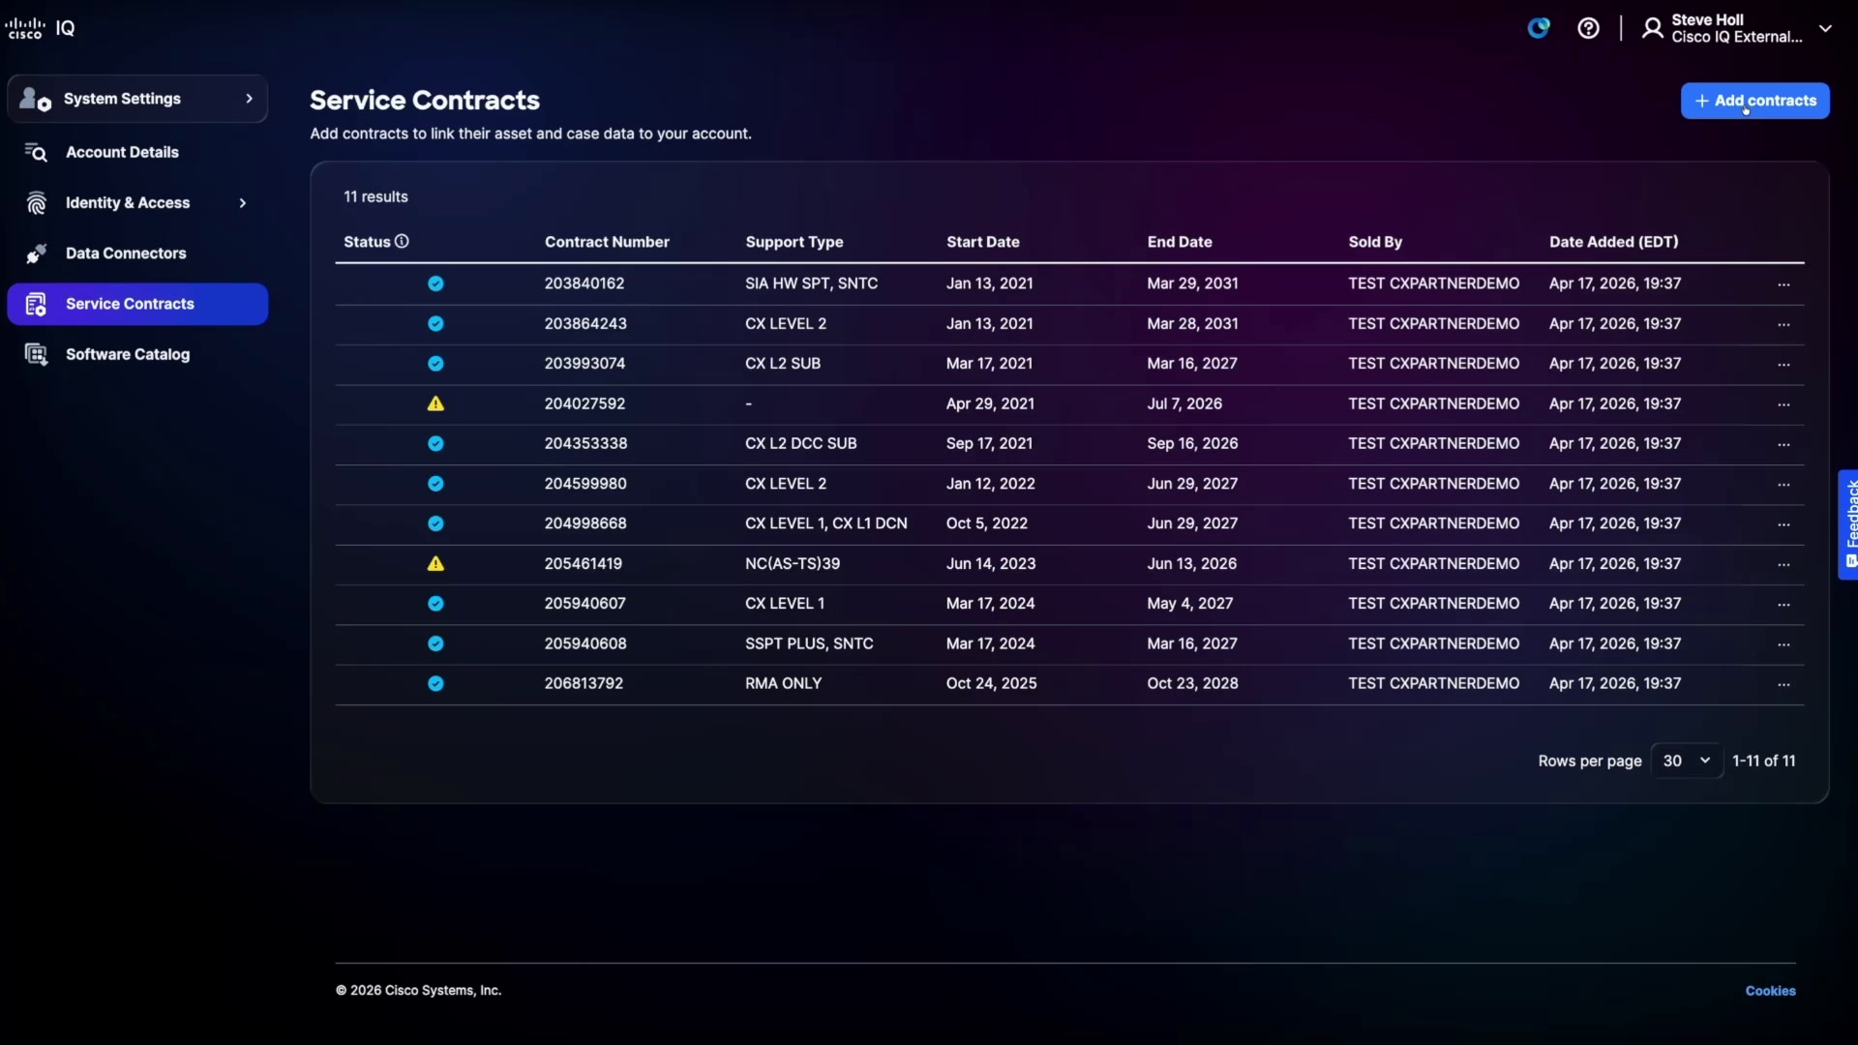Click support type CX LEVEL 1, CX L1 DCN

click(826, 523)
